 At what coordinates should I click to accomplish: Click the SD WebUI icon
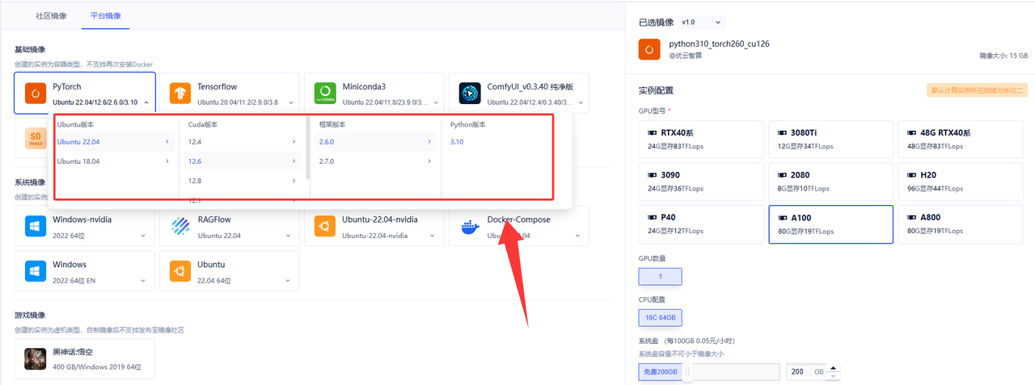coord(36,138)
